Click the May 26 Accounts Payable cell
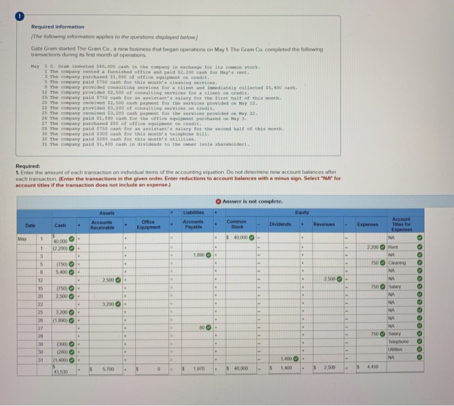 (197, 320)
